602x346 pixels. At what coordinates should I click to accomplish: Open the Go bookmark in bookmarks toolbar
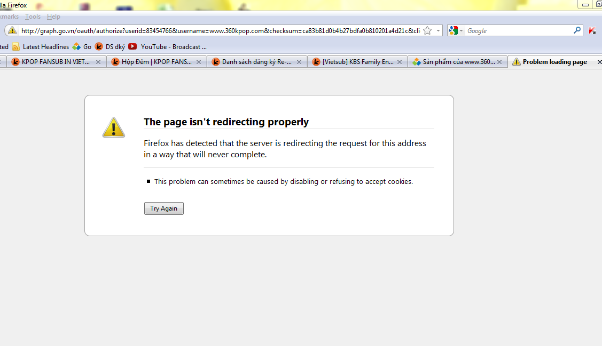(x=82, y=47)
